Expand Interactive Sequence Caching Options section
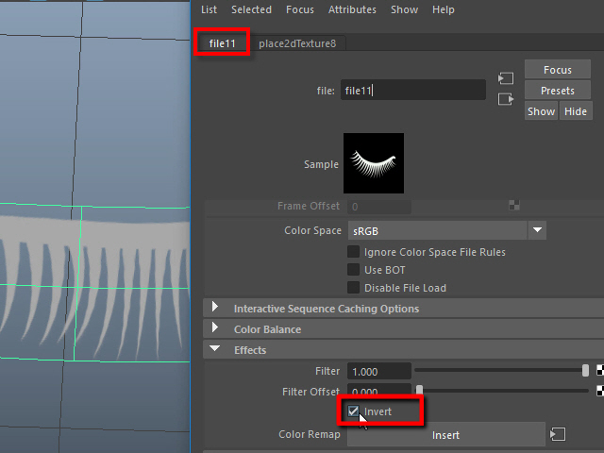Image resolution: width=604 pixels, height=453 pixels. coord(215,309)
